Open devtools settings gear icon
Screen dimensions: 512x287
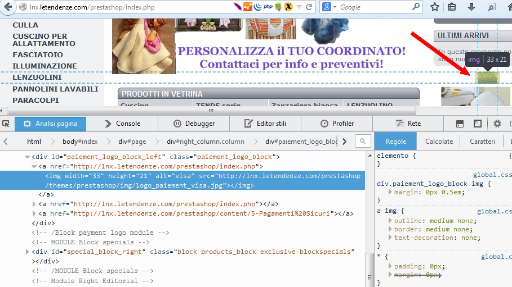pyautogui.click(x=497, y=124)
